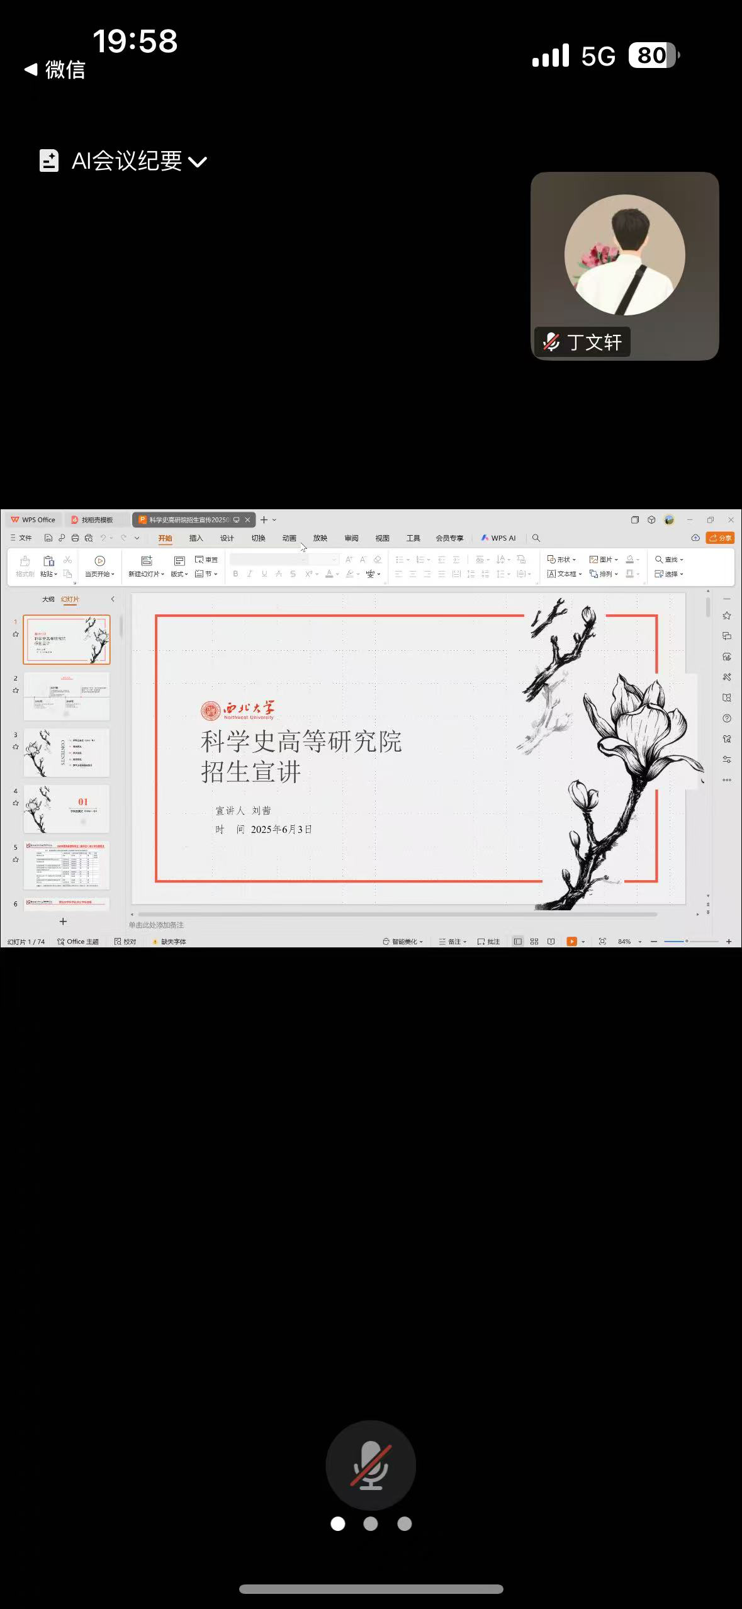Open 丁文轩's participant video tile
This screenshot has height=1609, width=742.
pos(624,266)
